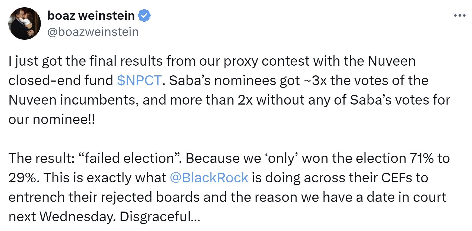Open boaz weinstein's profile picture
Screen dimensions: 472x231
click(x=25, y=24)
